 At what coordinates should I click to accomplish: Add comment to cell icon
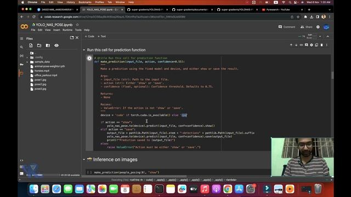pos(307,45)
